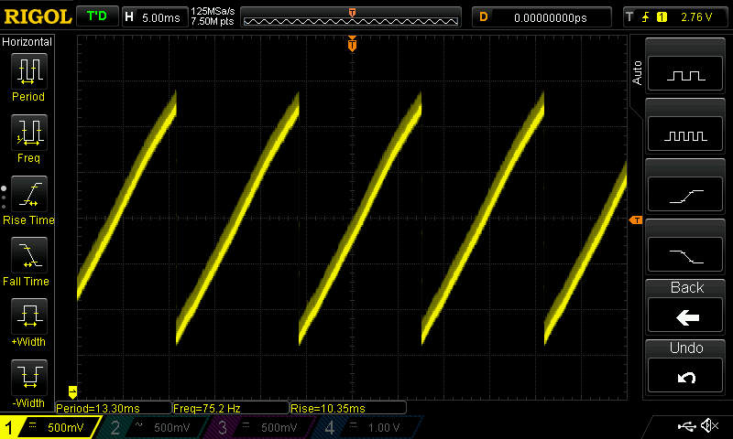Click the orange trigger level marker

pos(635,220)
